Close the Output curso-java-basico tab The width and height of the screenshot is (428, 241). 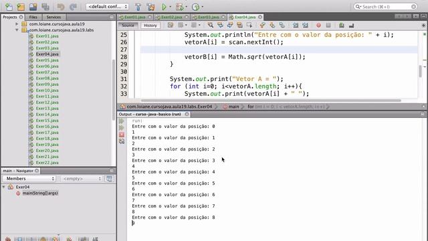tap(187, 114)
